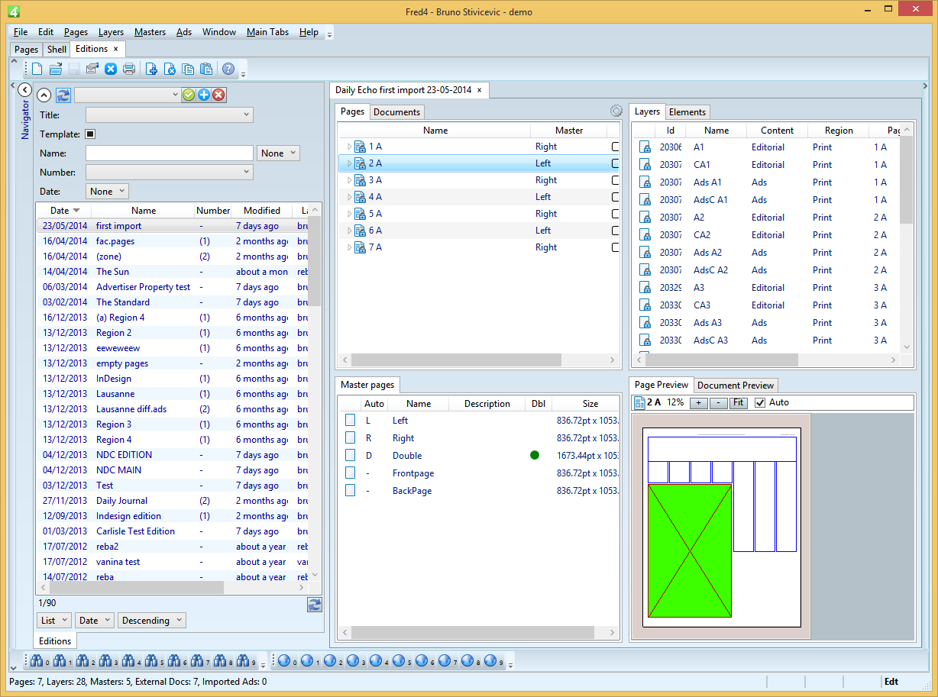Click the help question mark icon

click(x=228, y=69)
